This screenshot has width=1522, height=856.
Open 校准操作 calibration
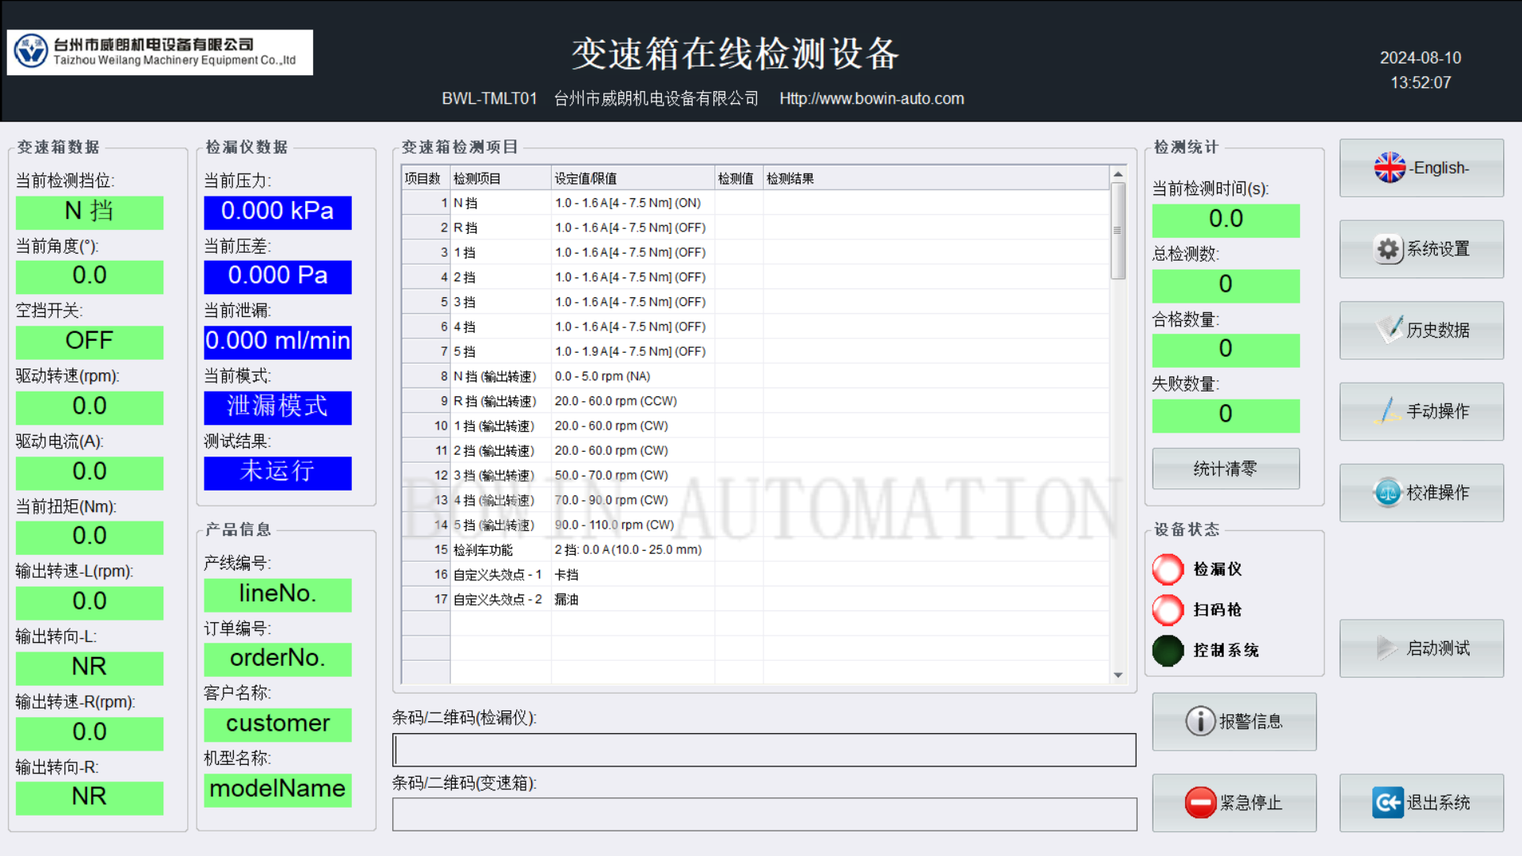click(1421, 492)
